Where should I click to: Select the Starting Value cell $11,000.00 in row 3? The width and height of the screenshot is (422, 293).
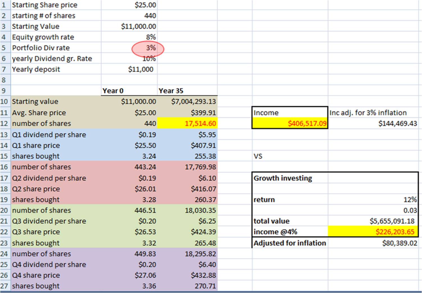(x=129, y=26)
